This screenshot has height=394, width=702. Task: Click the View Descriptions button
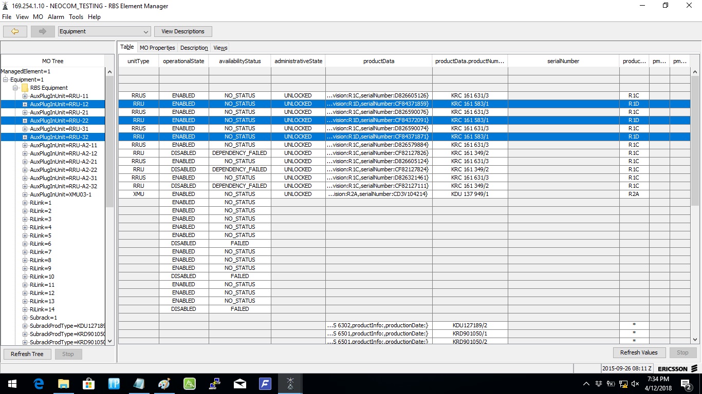click(183, 31)
